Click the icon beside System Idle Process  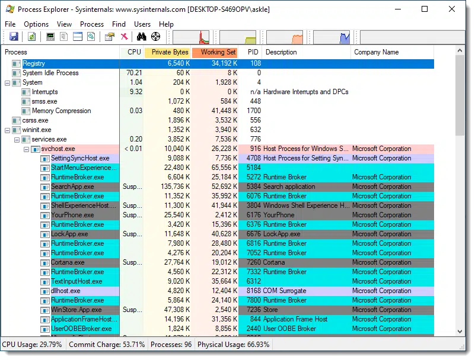(x=17, y=73)
